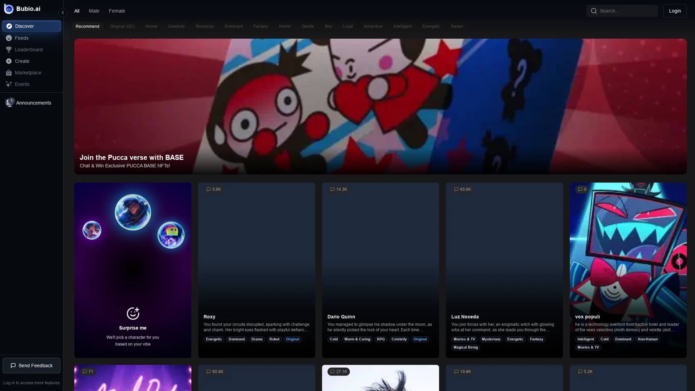Select the Shy category tab
The image size is (695, 391).
click(328, 26)
